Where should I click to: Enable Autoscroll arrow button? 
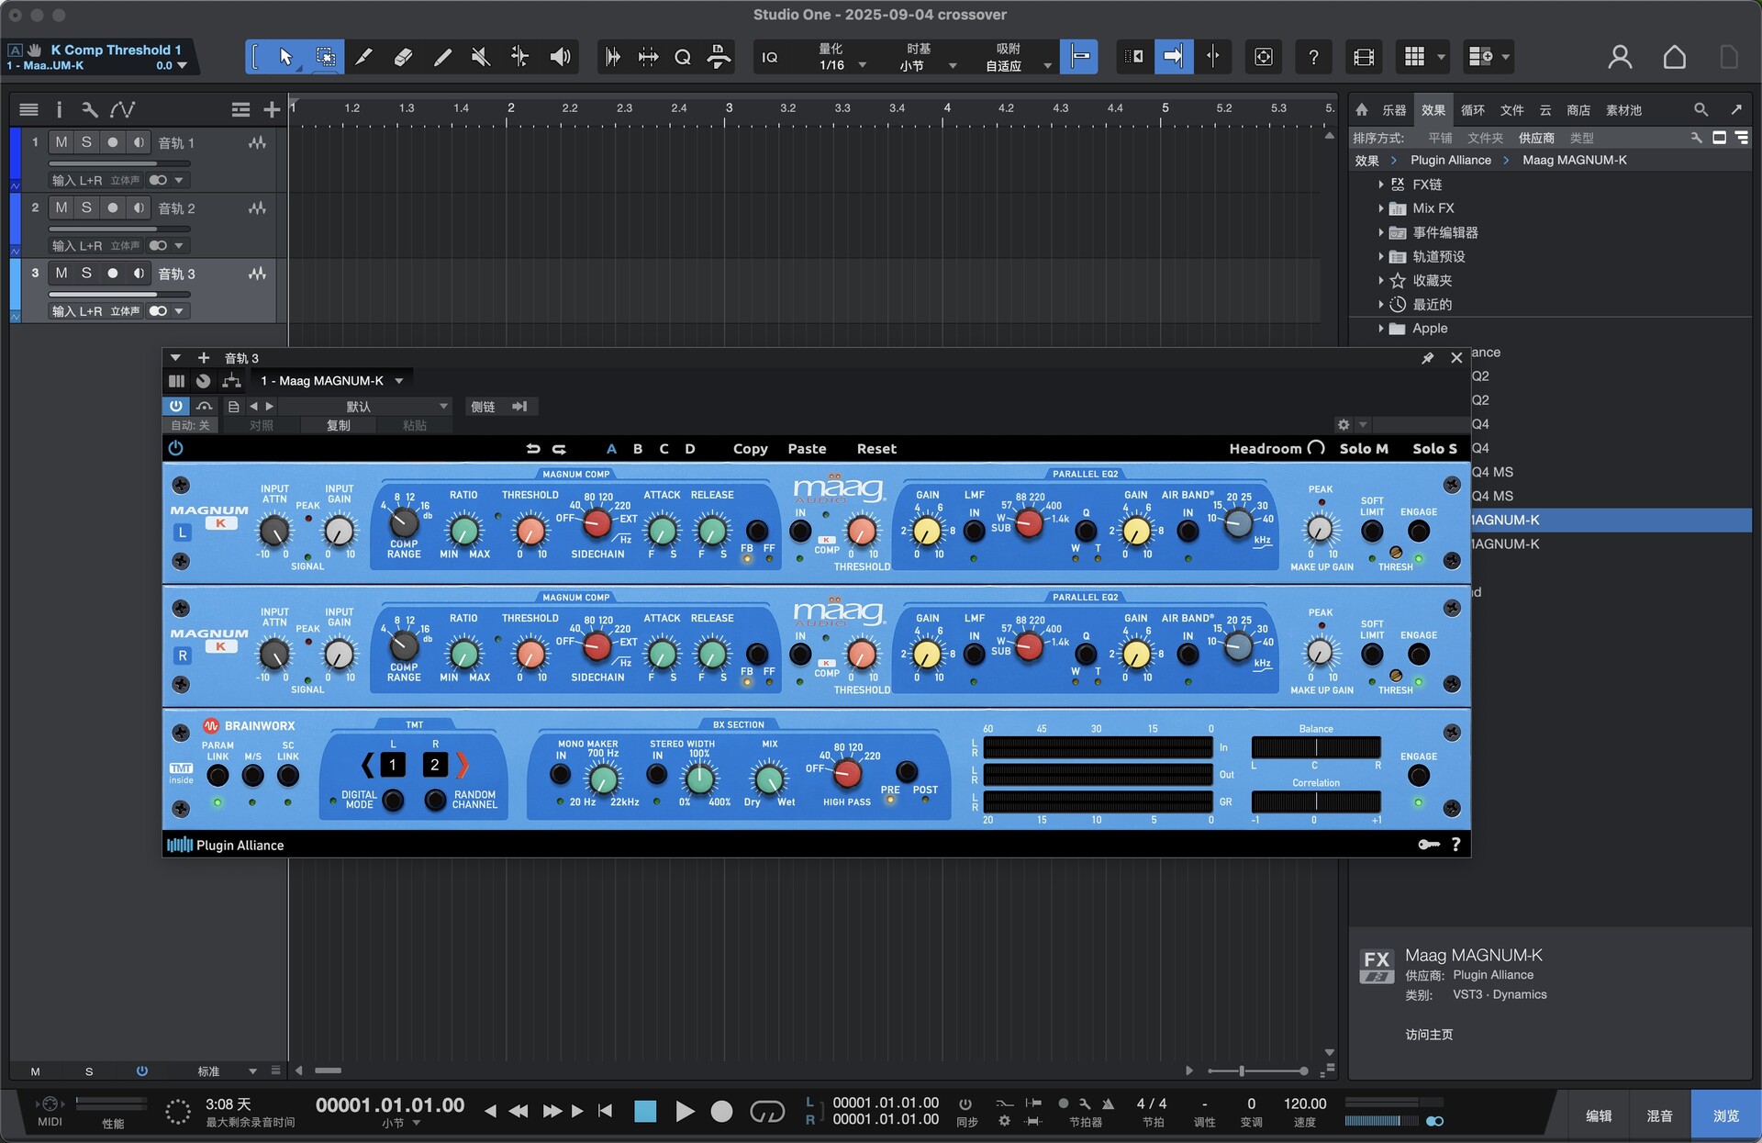(x=1174, y=57)
